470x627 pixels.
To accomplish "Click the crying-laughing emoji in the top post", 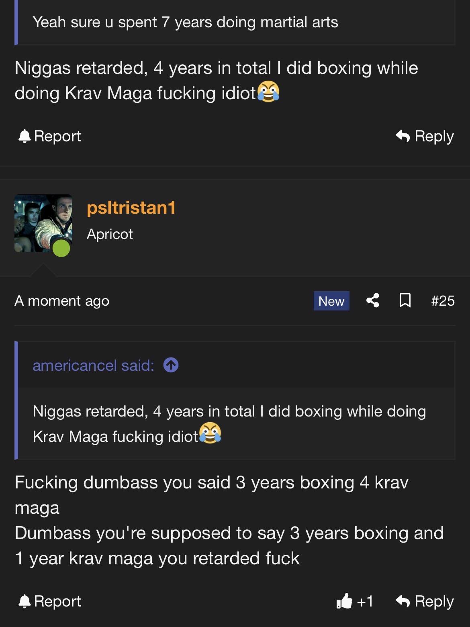I will [268, 92].
